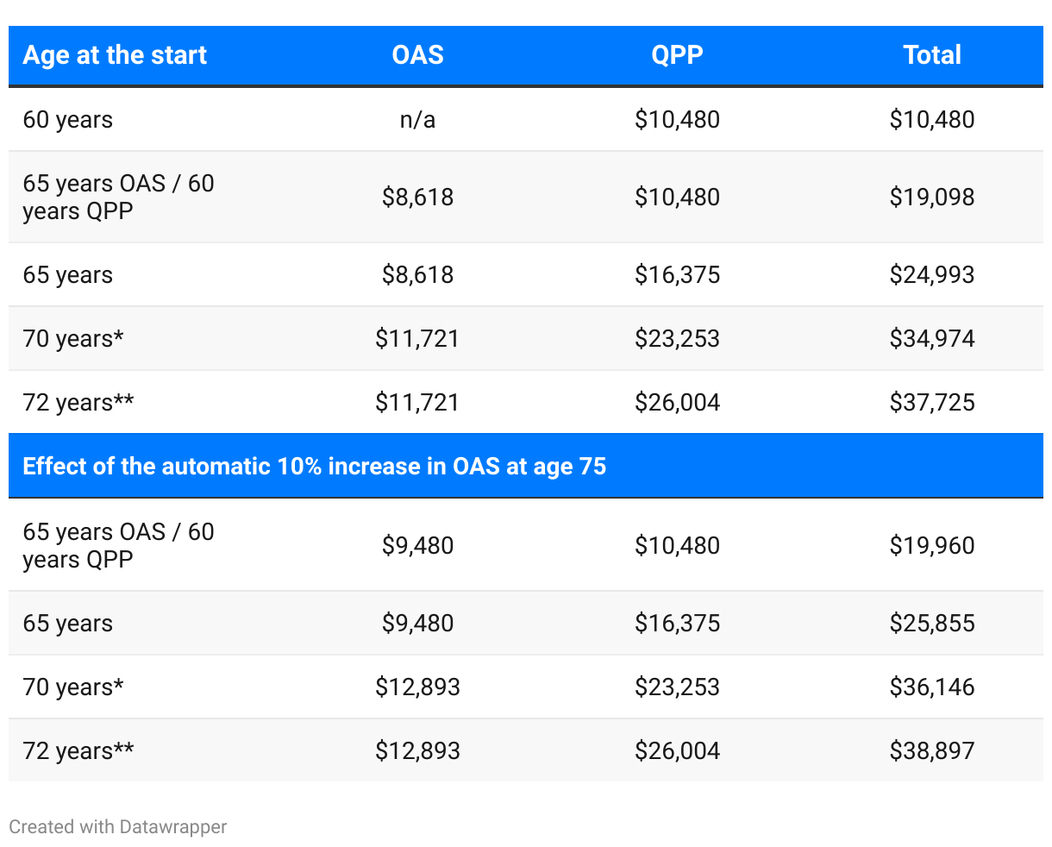The width and height of the screenshot is (1052, 847).
Task: Select the first '70 years*' row label
Action: 73,339
